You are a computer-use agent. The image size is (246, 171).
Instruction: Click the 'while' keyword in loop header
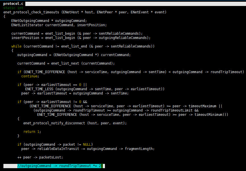coord(16,46)
